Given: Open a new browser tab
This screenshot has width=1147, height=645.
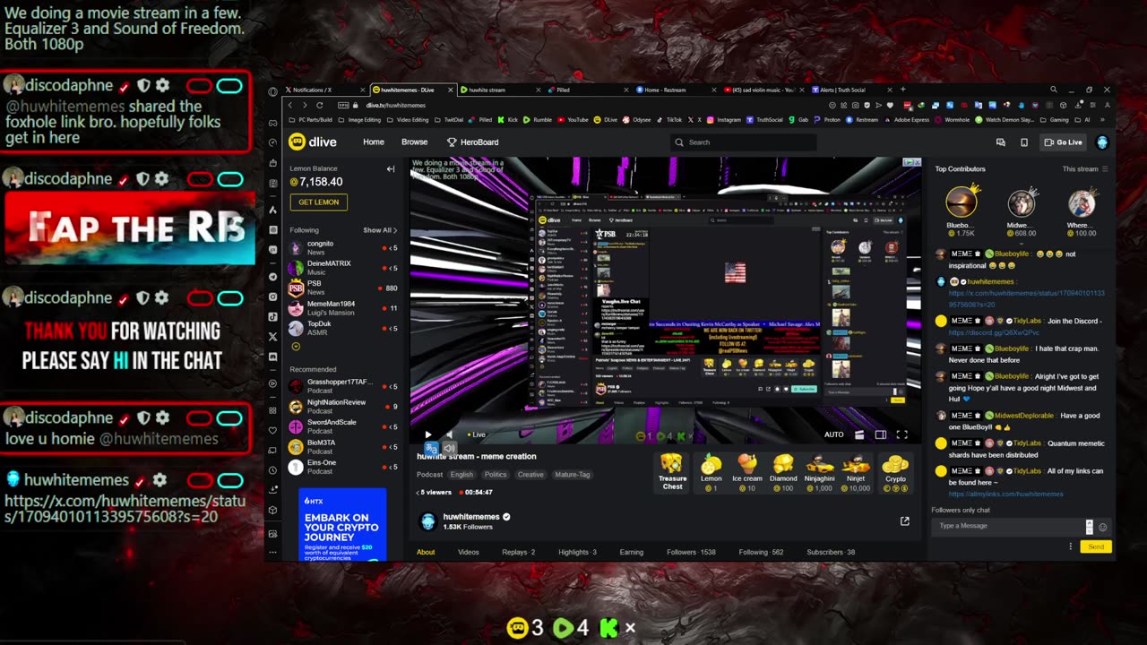Looking at the screenshot, I should click(902, 90).
